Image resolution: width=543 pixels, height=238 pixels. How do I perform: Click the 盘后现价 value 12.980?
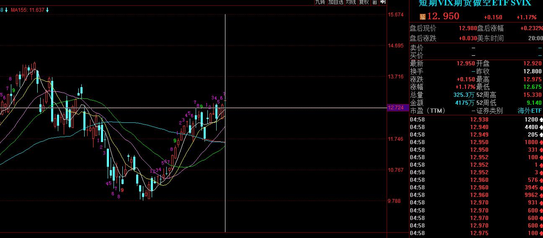pos(468,28)
